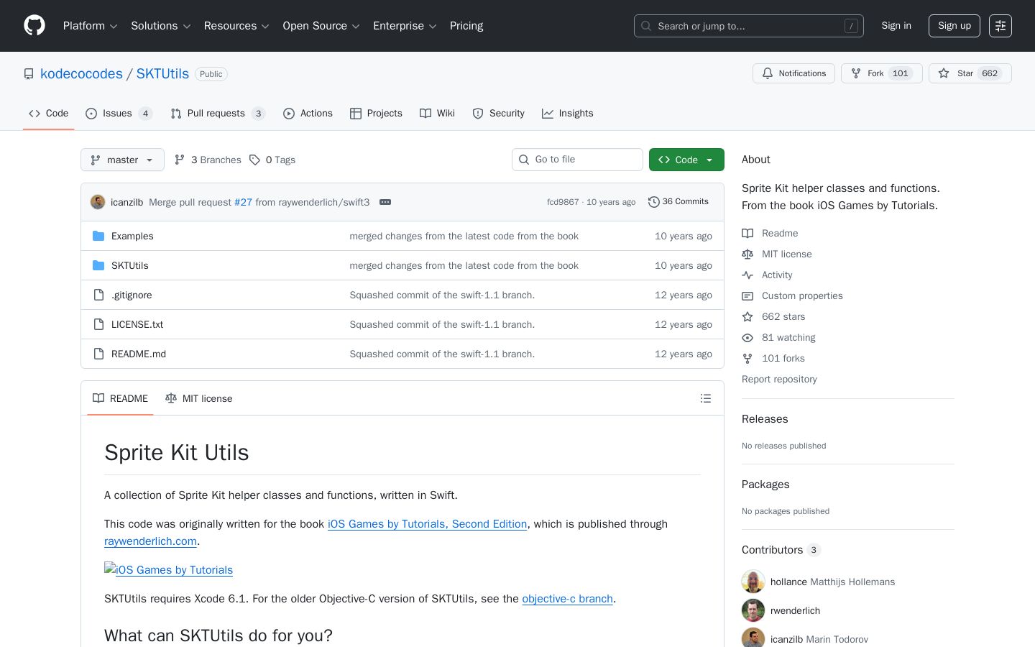Click hollance contributor avatar

753,582
